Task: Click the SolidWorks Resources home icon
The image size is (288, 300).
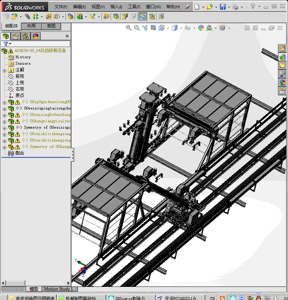Action: tap(283, 48)
